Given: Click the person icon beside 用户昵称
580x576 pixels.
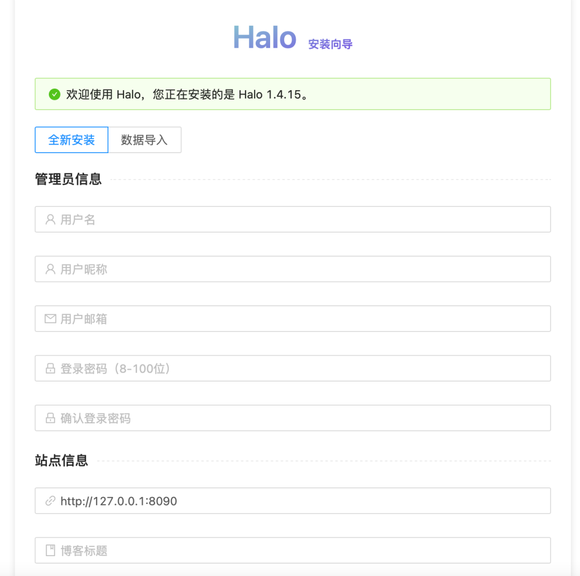Looking at the screenshot, I should tap(50, 269).
